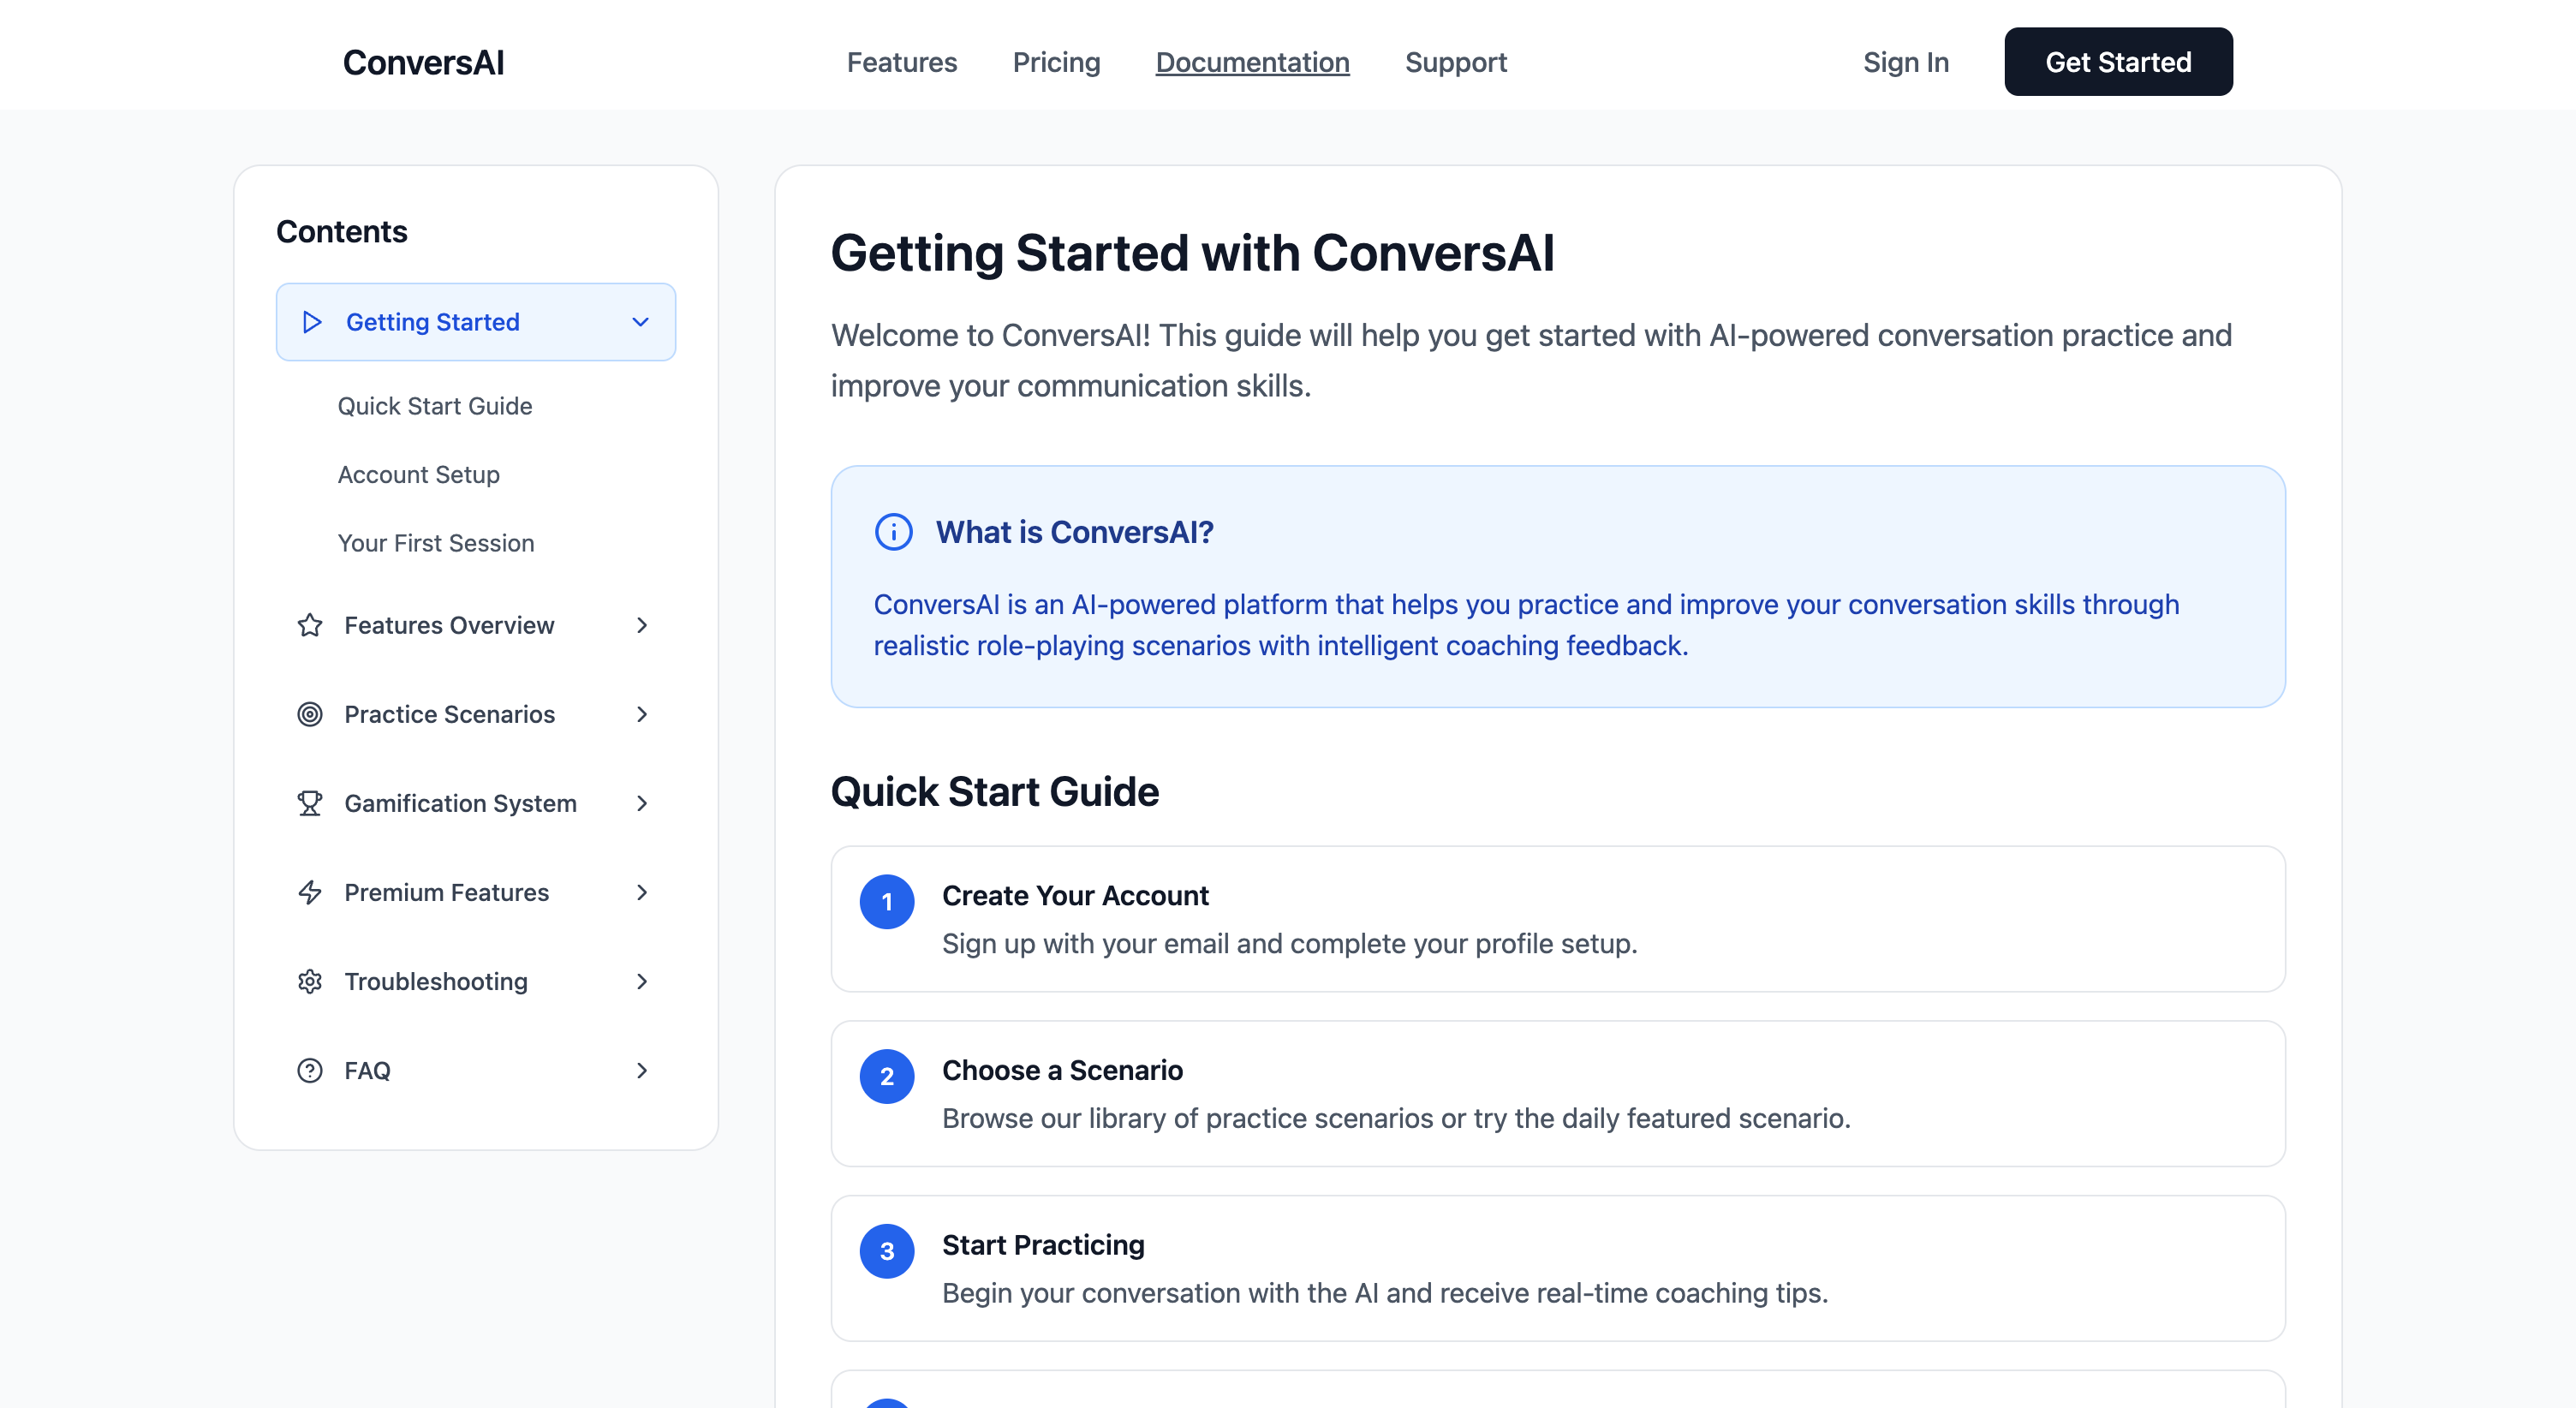
Task: Click the step 3 circle badge
Action: 887,1251
